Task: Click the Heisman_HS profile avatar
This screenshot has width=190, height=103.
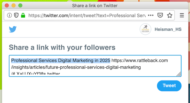Action: click(145, 29)
